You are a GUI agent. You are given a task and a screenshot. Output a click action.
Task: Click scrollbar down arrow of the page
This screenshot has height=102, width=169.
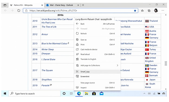click(166, 89)
